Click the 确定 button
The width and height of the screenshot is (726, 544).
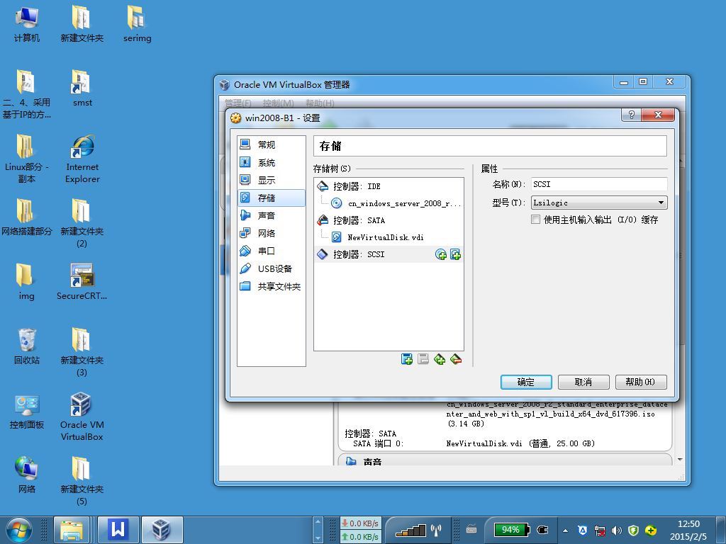pyautogui.click(x=526, y=382)
